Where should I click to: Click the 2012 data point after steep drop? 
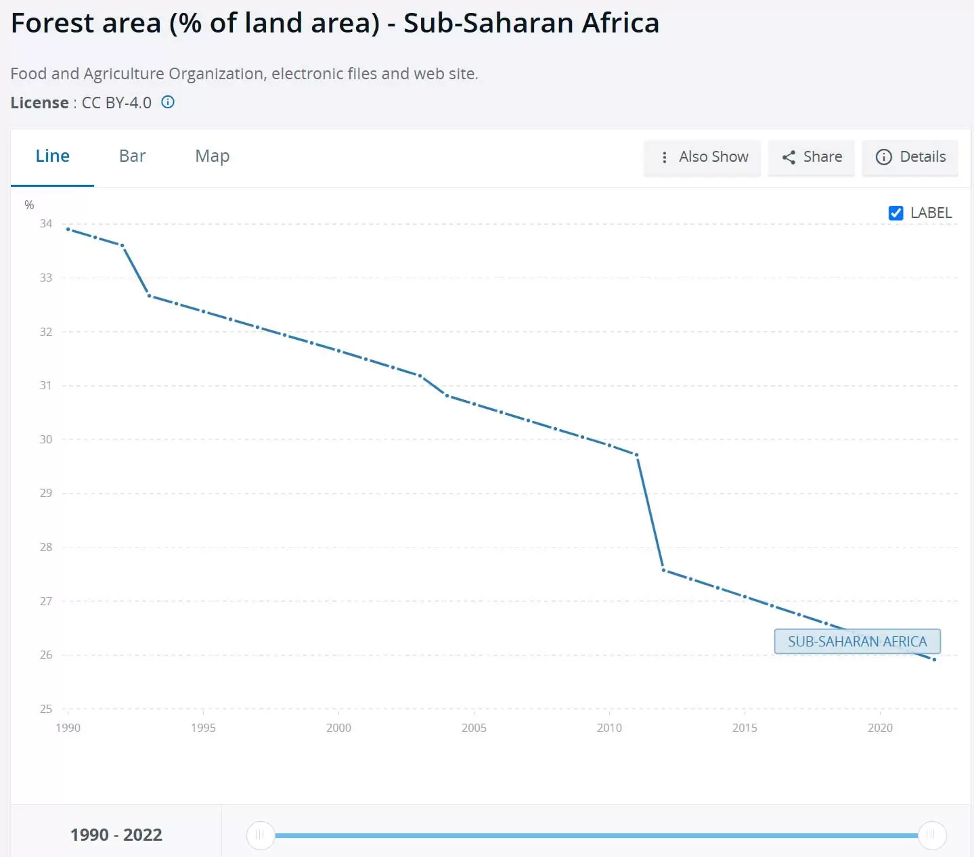663,570
